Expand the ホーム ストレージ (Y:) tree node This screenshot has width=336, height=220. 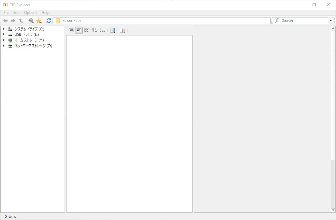(4, 40)
